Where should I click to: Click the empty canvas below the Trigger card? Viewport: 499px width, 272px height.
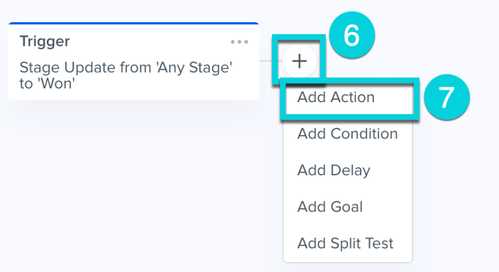[132, 184]
